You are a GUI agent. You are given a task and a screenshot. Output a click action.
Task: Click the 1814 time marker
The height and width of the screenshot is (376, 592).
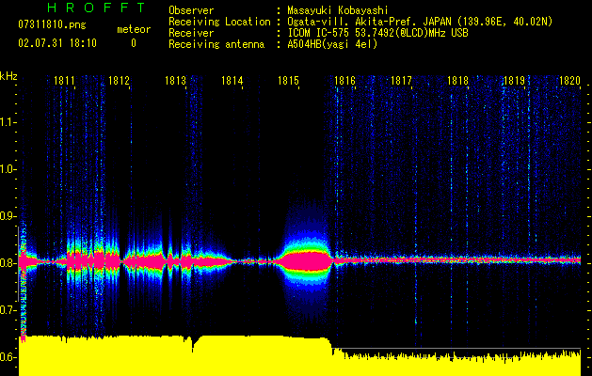point(232,81)
